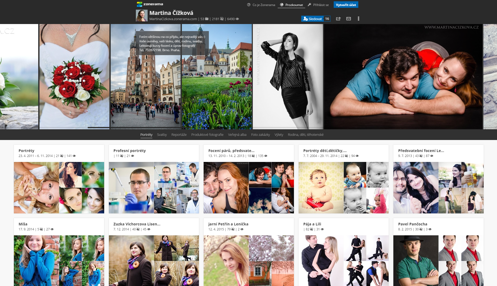Click the key icon beside Přihlásit se
497x286 pixels.
click(310, 5)
